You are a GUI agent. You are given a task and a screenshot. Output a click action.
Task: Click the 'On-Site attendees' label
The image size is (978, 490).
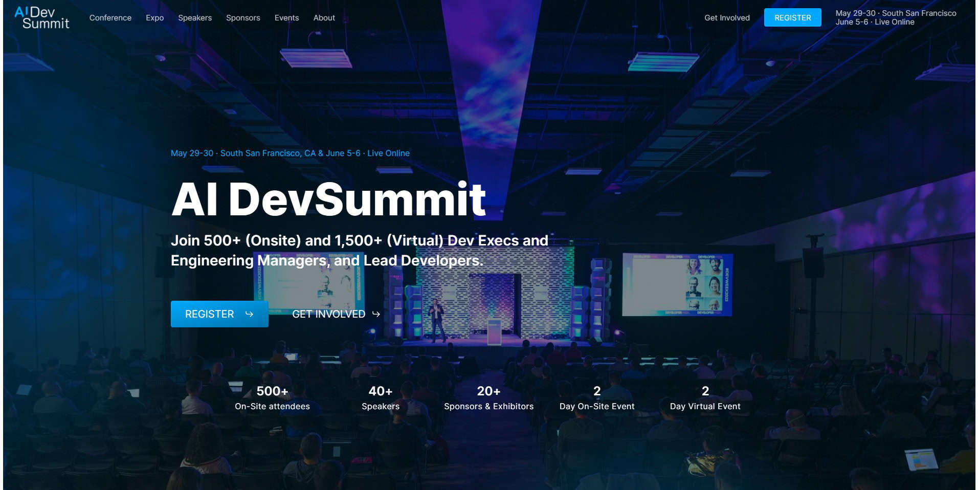tap(272, 406)
